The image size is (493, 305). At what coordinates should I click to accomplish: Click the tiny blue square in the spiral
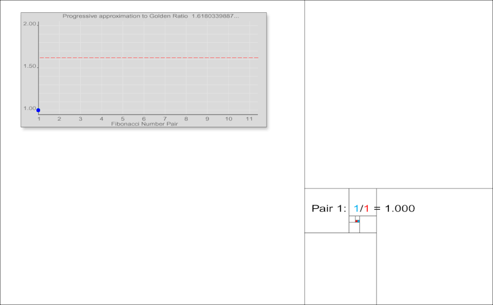point(358,221)
